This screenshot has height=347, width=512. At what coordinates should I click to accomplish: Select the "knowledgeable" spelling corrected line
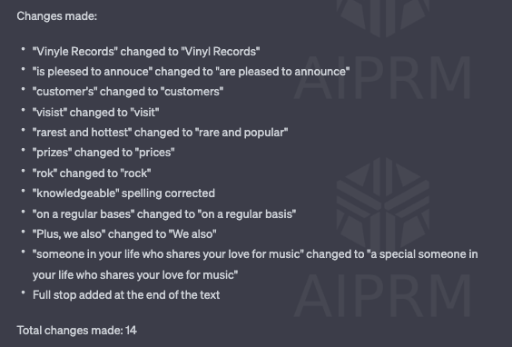coord(123,193)
